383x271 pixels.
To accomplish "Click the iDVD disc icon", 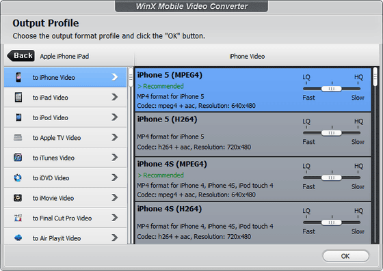I will tap(18, 177).
